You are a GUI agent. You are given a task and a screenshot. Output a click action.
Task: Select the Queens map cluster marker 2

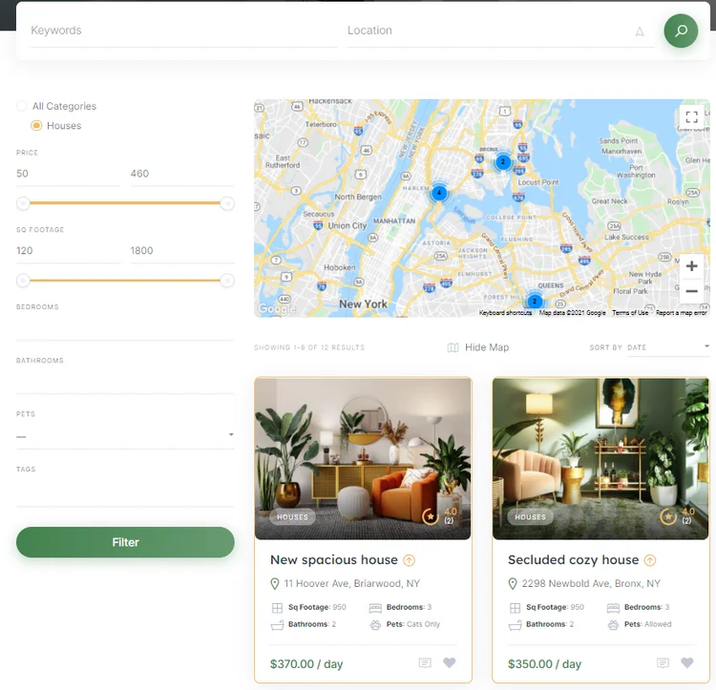[x=535, y=302]
